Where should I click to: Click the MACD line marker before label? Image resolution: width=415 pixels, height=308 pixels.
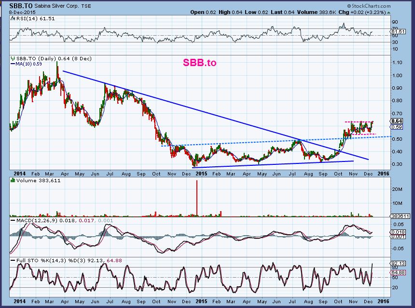click(x=13, y=220)
